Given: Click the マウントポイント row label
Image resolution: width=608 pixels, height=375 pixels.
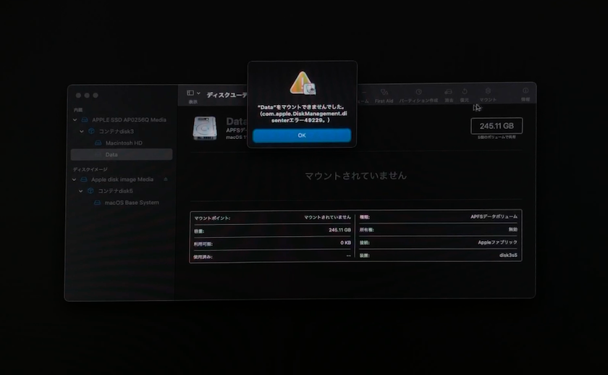Looking at the screenshot, I should tap(212, 219).
